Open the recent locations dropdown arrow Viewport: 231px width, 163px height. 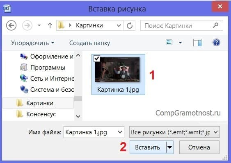pos(39,25)
